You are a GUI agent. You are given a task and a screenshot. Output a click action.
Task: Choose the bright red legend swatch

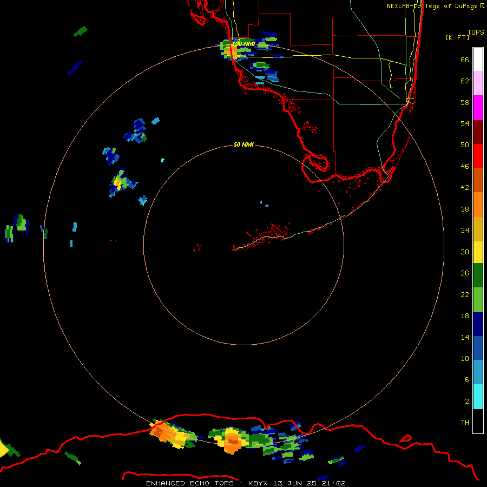tap(478, 156)
